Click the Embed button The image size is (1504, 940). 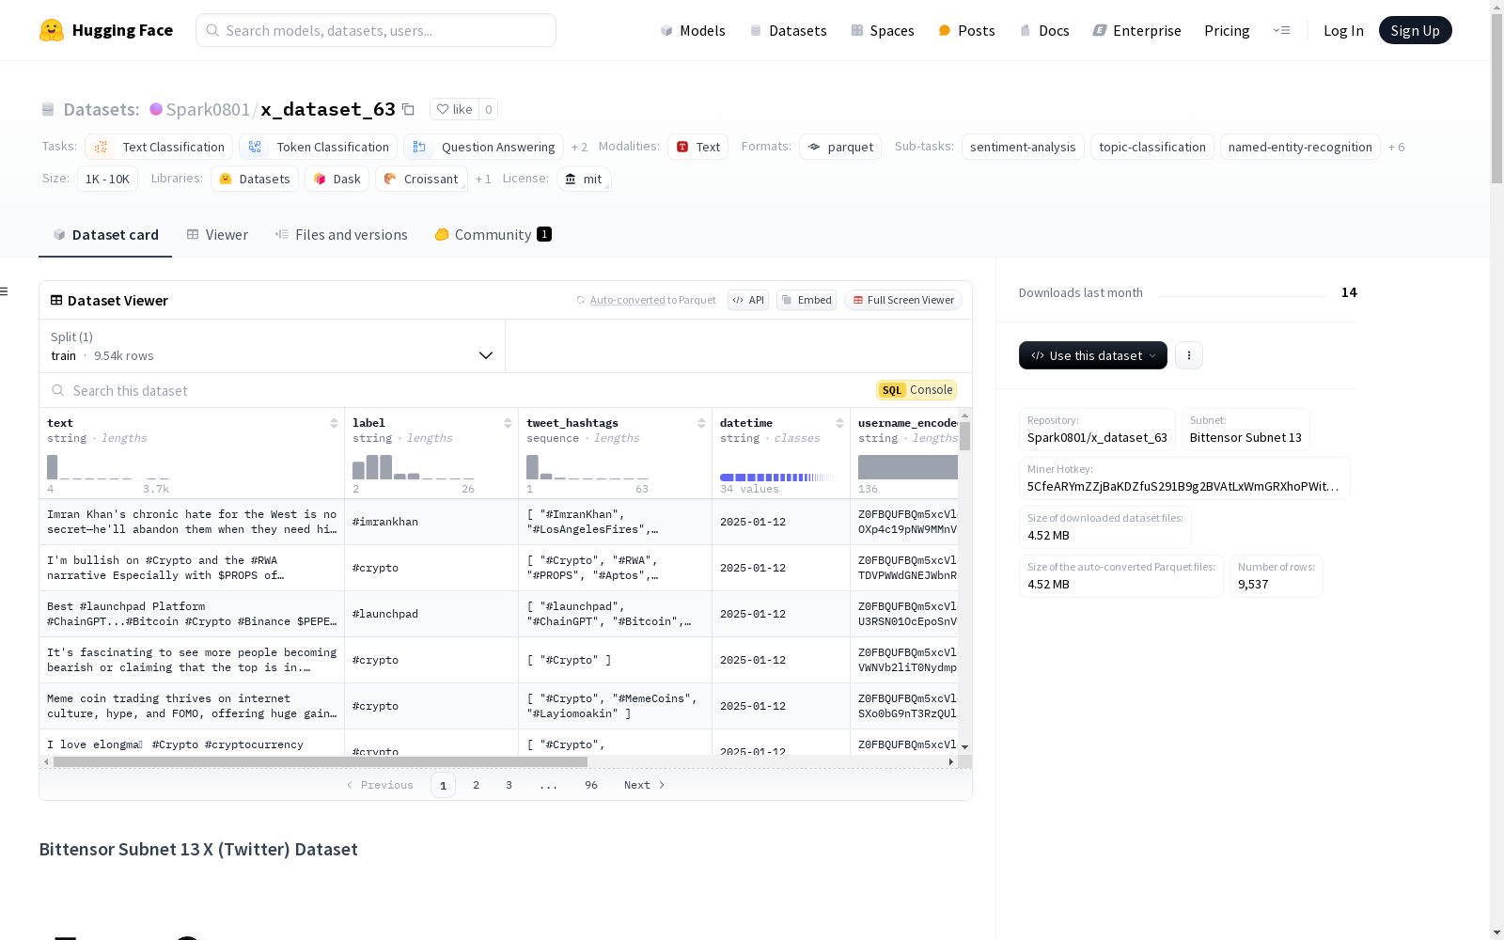click(x=807, y=300)
